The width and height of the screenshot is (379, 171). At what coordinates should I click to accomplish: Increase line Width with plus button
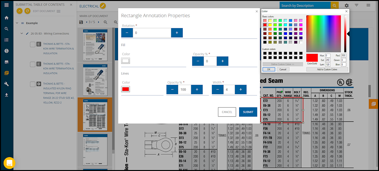click(x=241, y=90)
